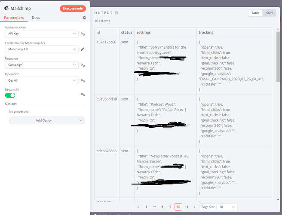The width and height of the screenshot is (282, 215).
Task: Click tracking cell with EMAIL_CAMPAIGN_2020_03_26_04_41
Action: click(234, 66)
